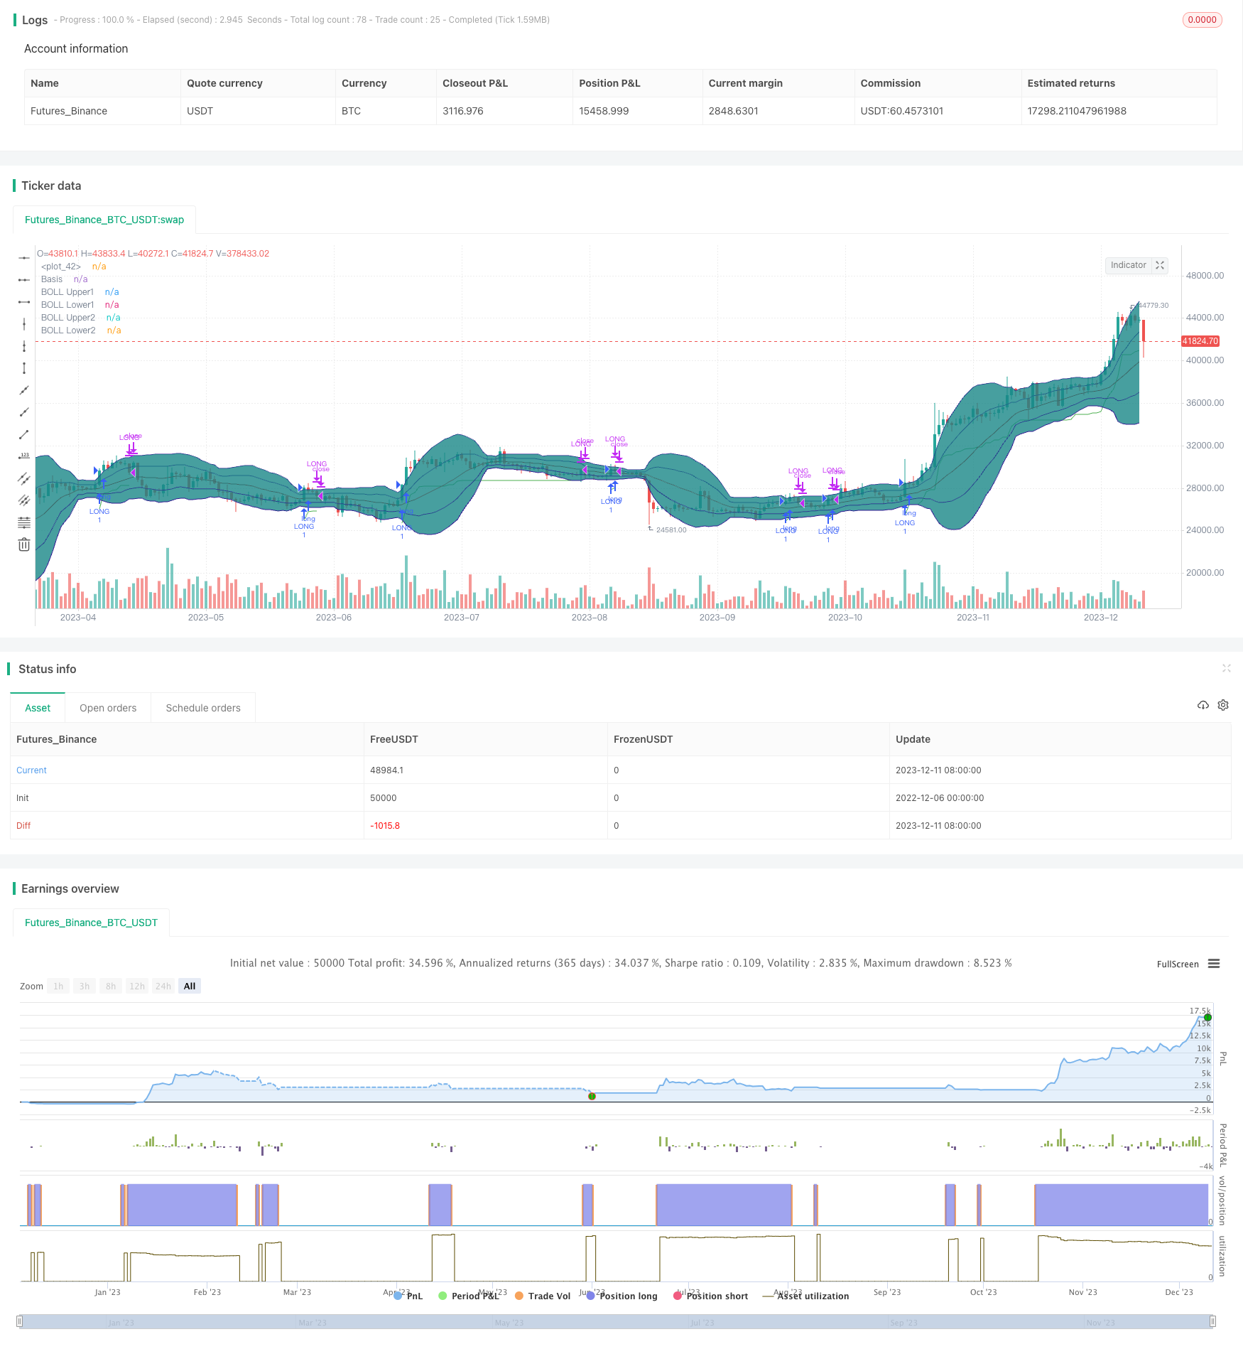Click the FullScreen button on earnings chart

tap(1177, 964)
